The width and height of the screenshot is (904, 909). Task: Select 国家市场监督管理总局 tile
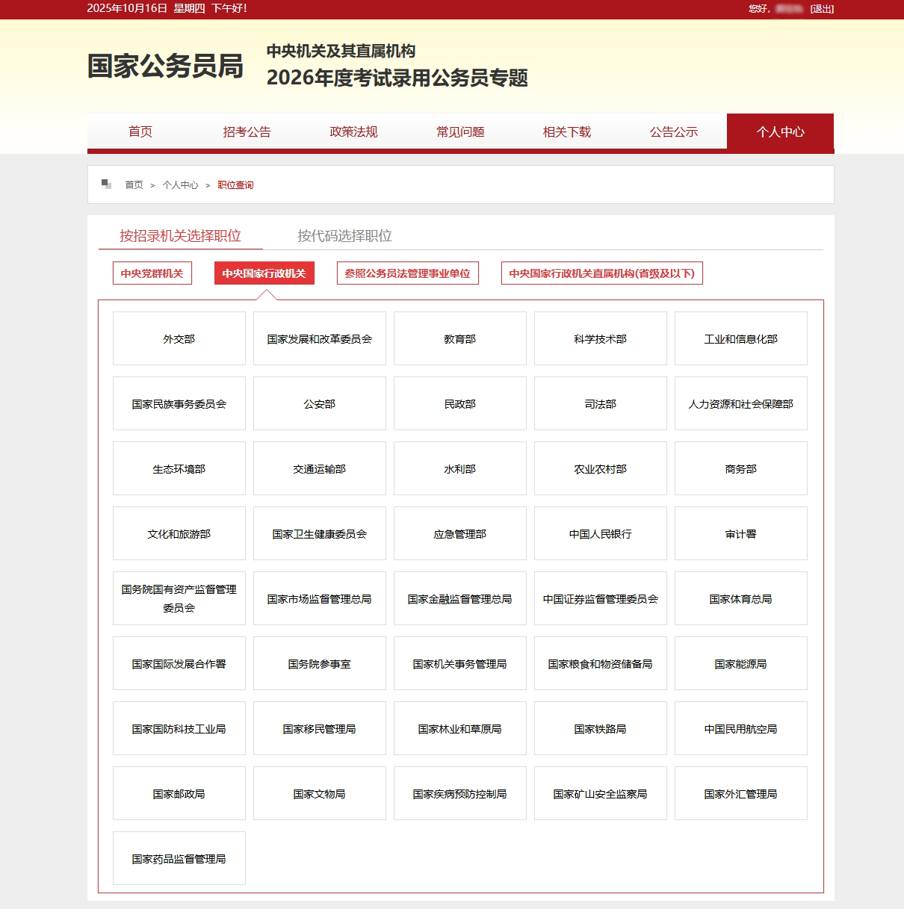319,599
